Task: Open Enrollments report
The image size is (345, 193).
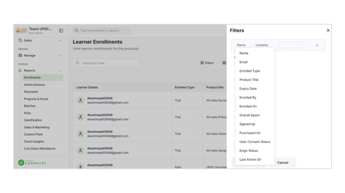Action: coord(43,77)
